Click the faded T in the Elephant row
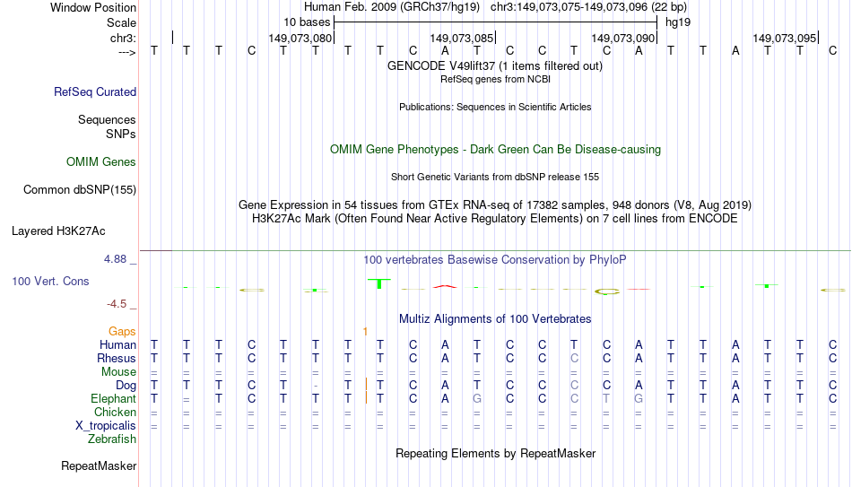 pos(606,399)
